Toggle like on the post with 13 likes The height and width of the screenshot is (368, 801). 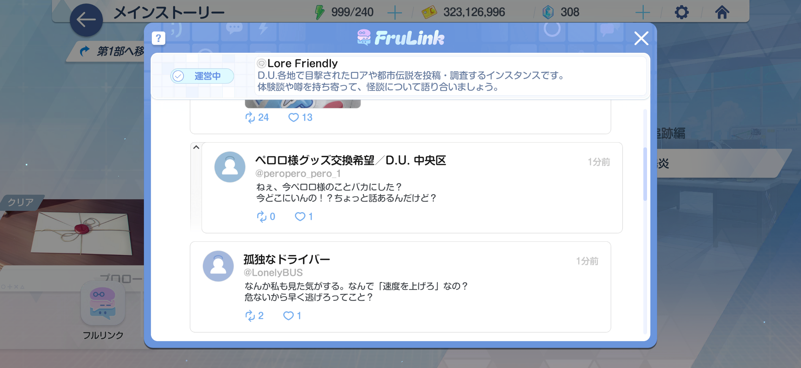coord(300,117)
